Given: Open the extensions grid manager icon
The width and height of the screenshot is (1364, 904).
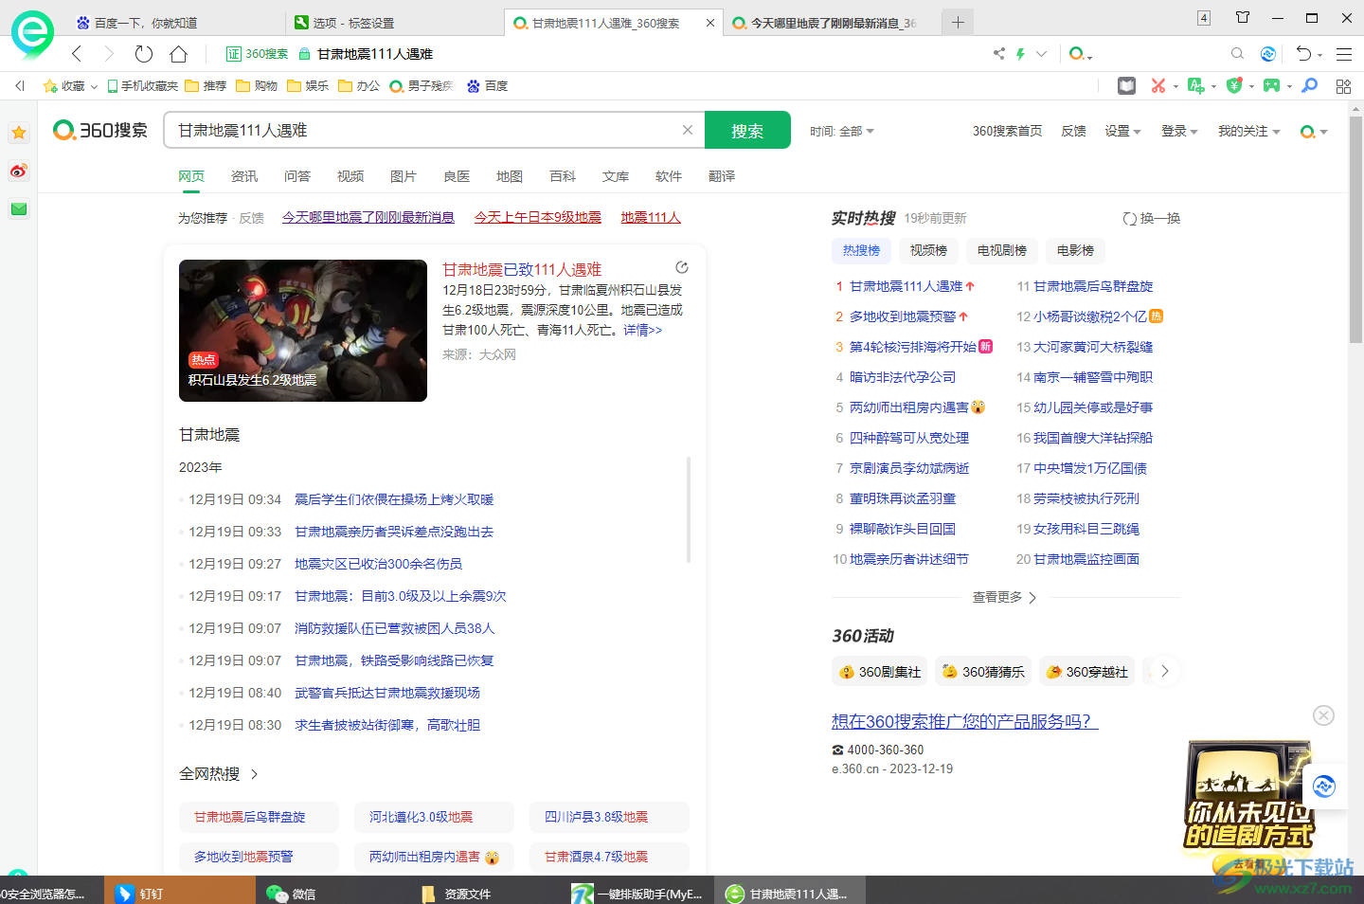Looking at the screenshot, I should 1343,86.
